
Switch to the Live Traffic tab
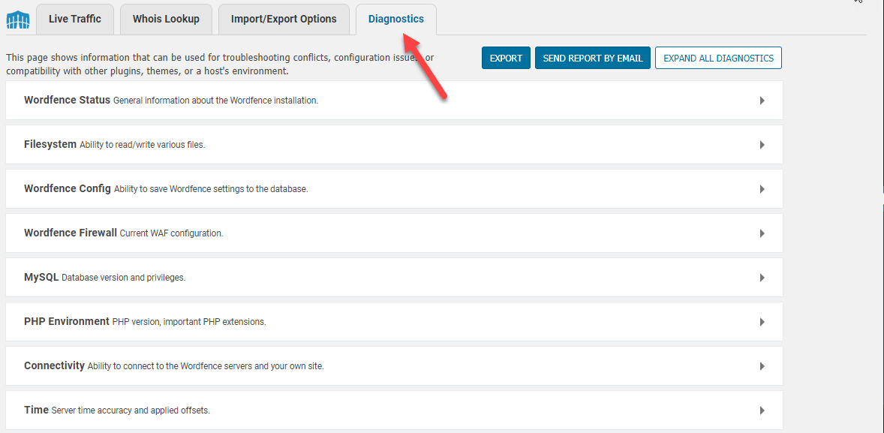(x=75, y=20)
